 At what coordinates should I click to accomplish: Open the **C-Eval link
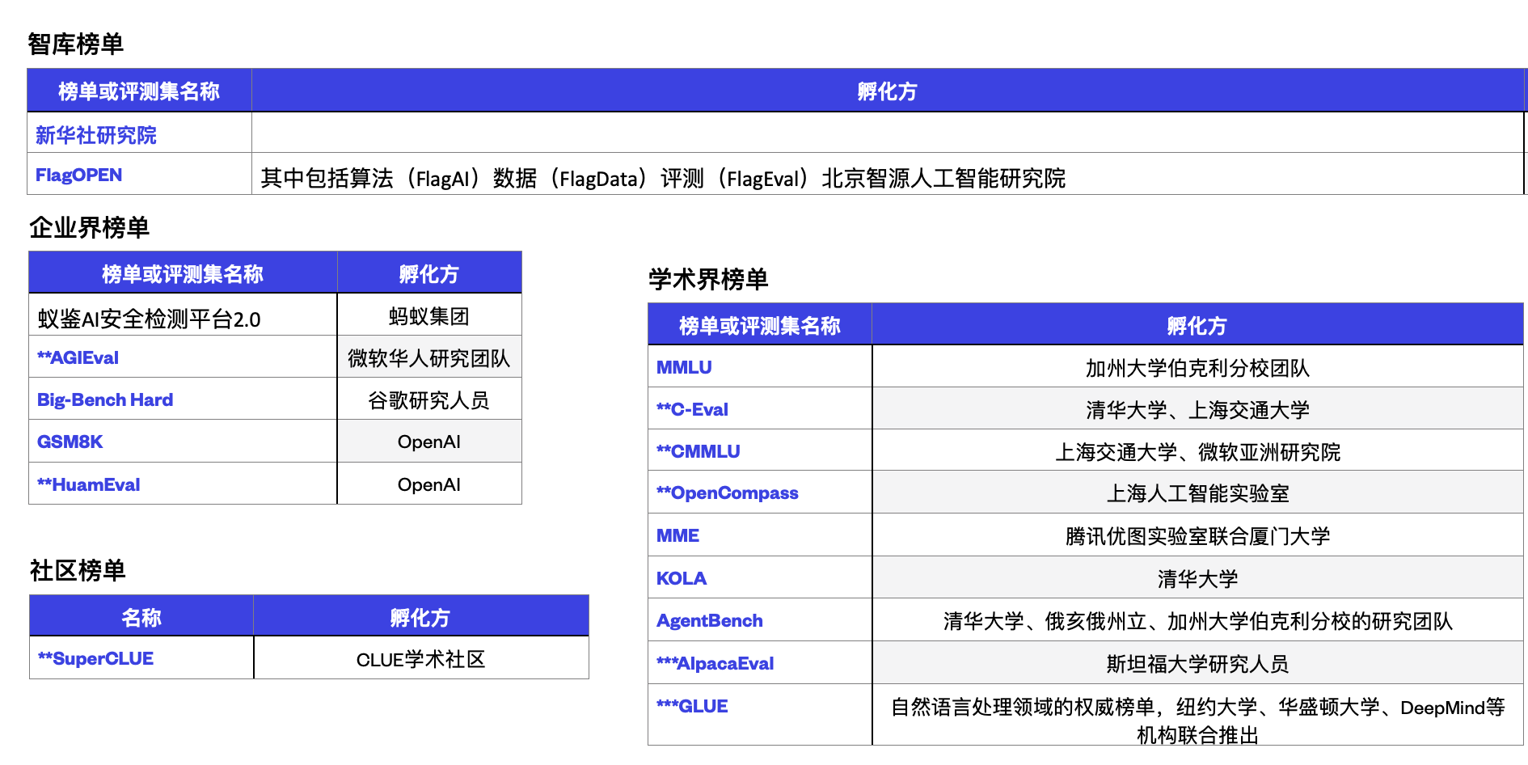[692, 409]
